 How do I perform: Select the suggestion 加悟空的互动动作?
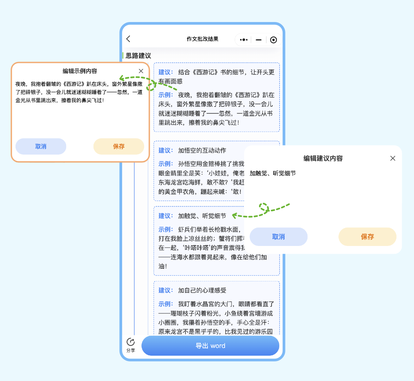coord(202,151)
